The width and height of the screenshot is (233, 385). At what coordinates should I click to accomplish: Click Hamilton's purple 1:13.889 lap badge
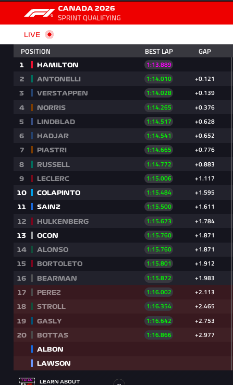tap(158, 65)
